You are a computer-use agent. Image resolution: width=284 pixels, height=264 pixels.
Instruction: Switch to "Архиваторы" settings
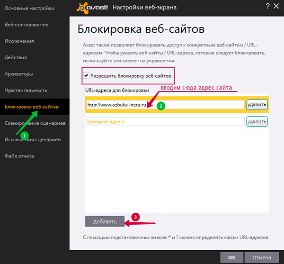18,74
